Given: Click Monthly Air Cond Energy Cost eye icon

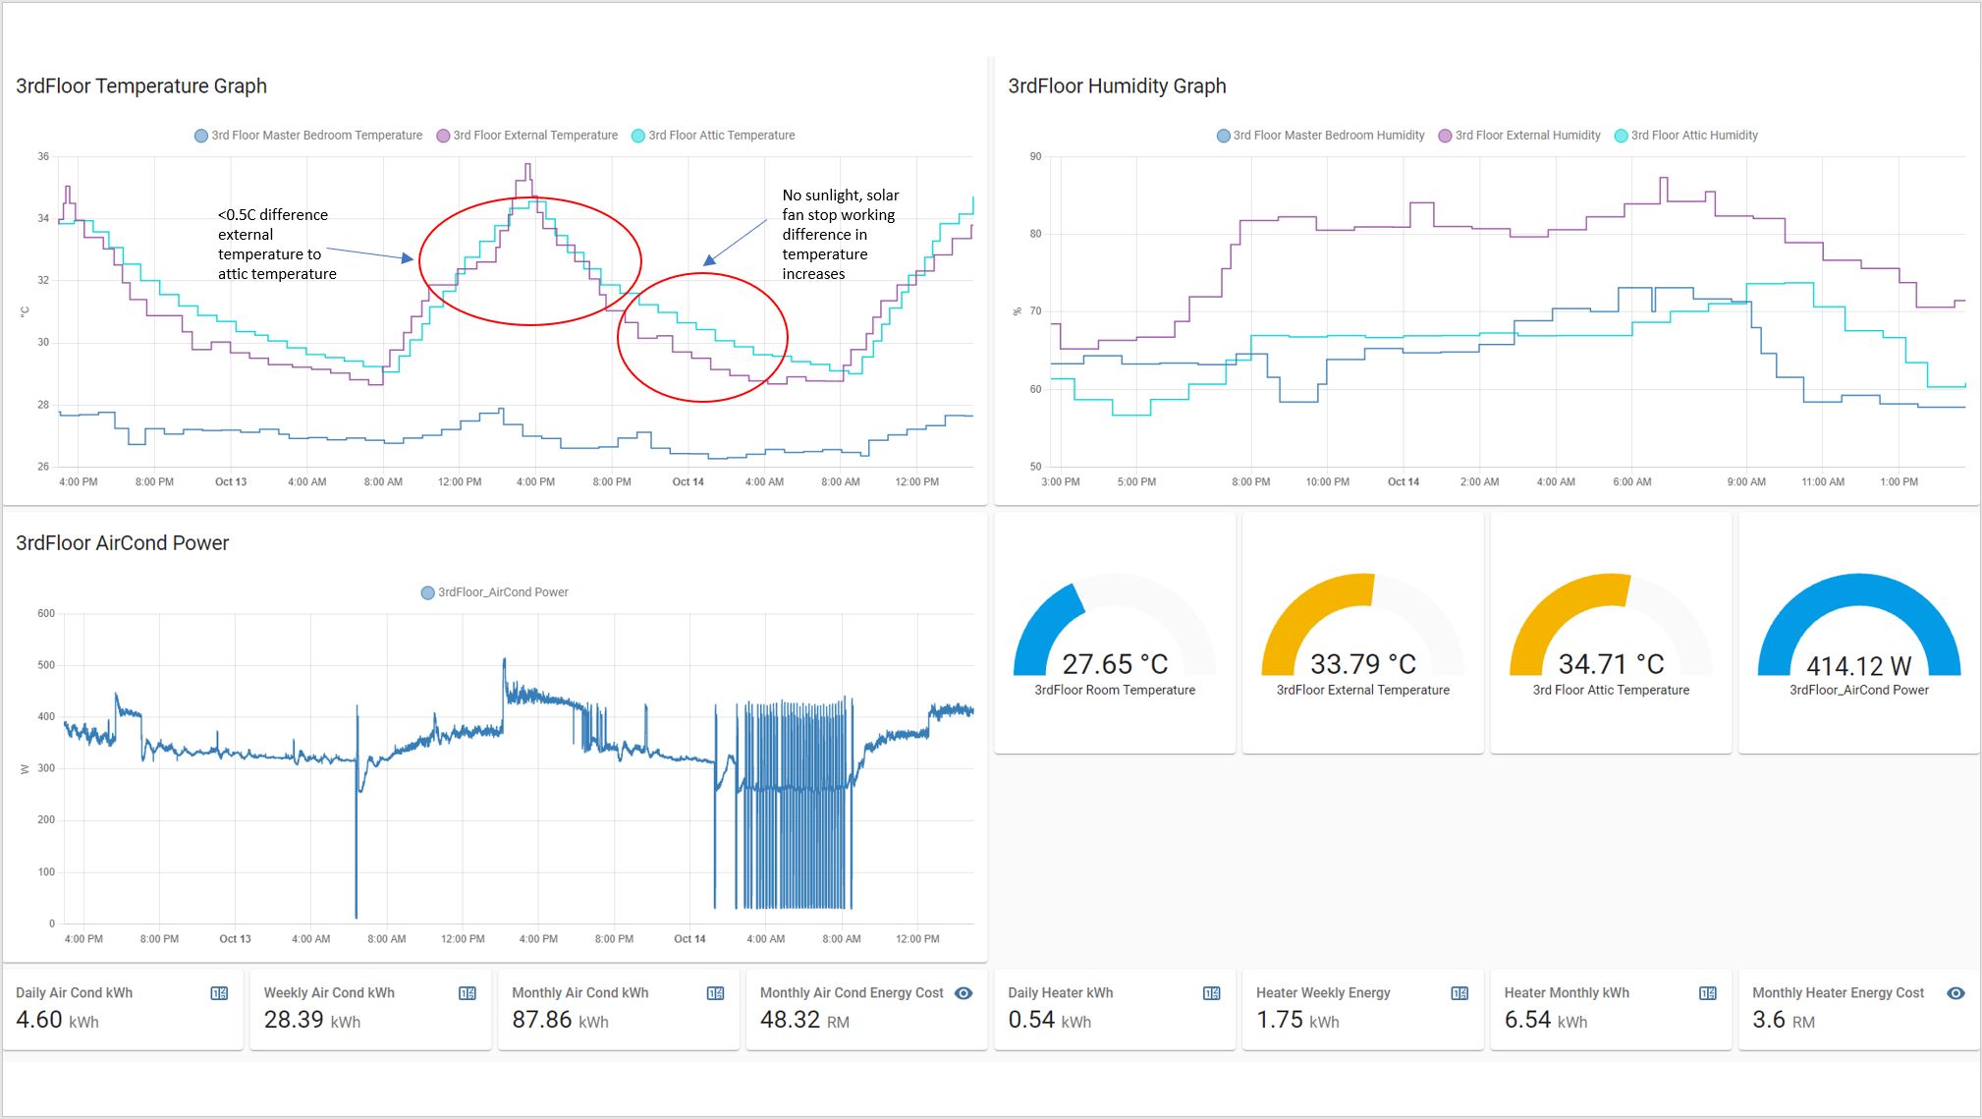Looking at the screenshot, I should tap(963, 993).
